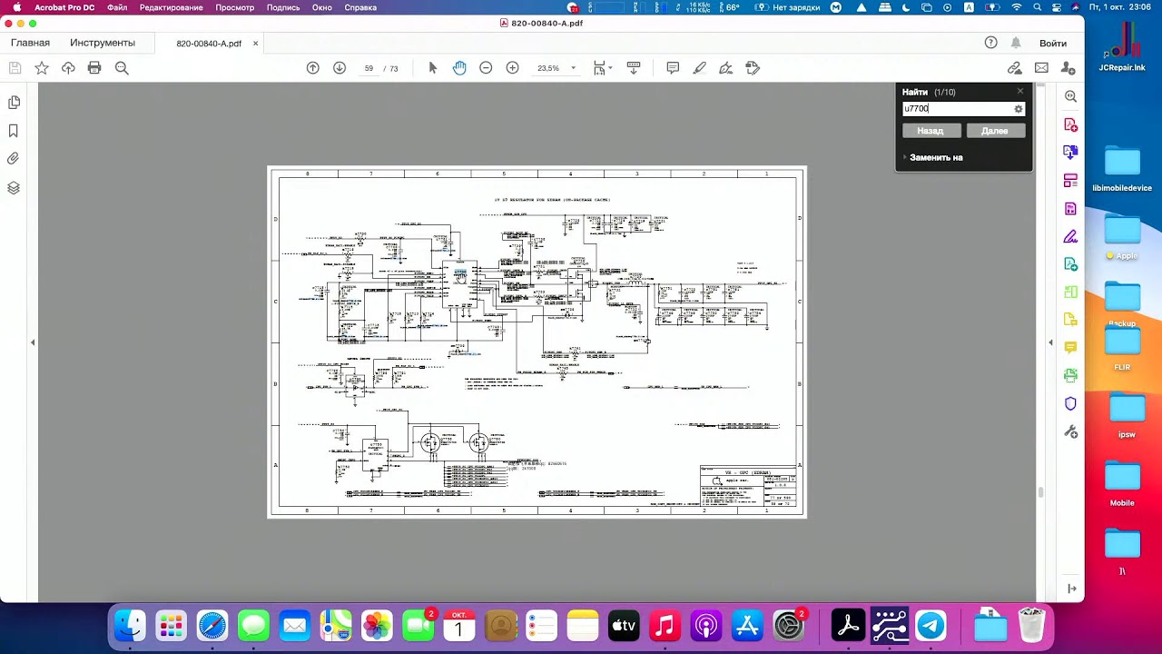Send file by email
This screenshot has width=1162, height=654.
(1041, 68)
